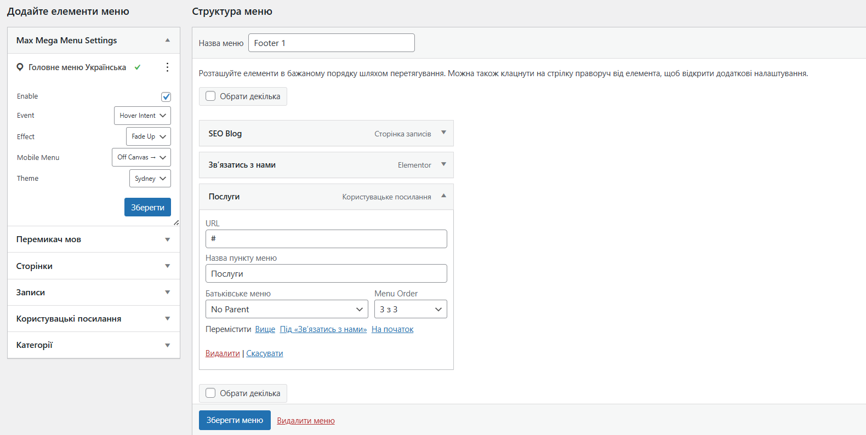
Task: Check the top Обрати декілька checkbox
Action: pyautogui.click(x=210, y=96)
